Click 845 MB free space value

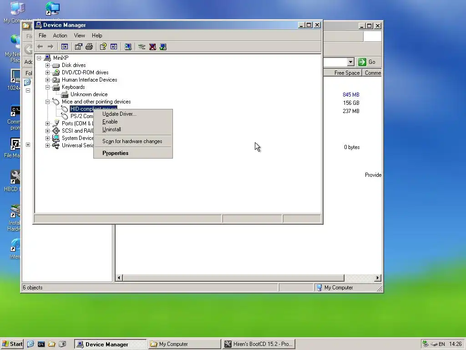[351, 95]
